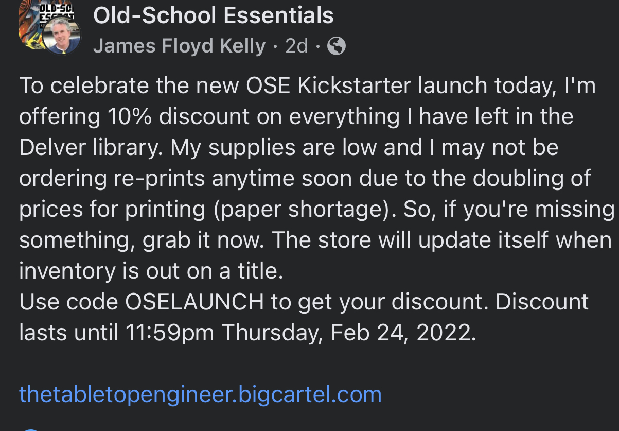Click the 2d post timestamp

tap(296, 46)
